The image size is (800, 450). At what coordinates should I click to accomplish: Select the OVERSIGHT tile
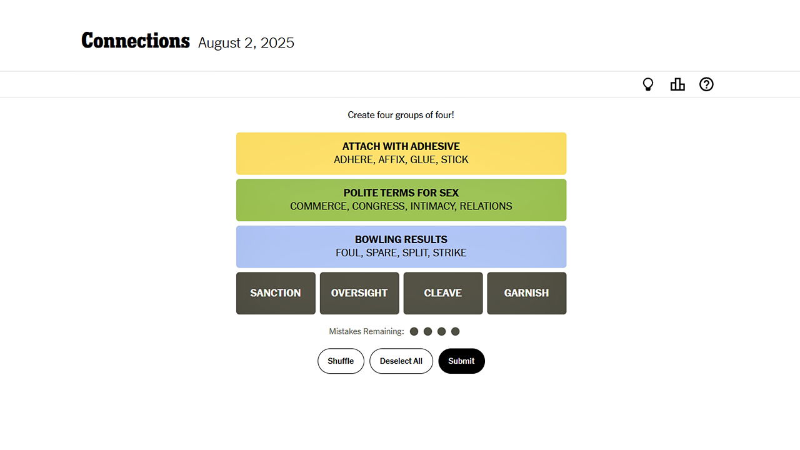tap(359, 293)
